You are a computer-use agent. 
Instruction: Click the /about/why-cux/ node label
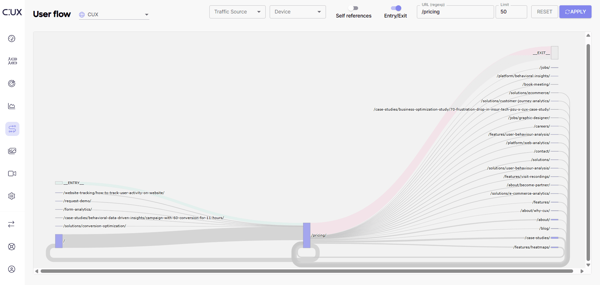point(535,211)
